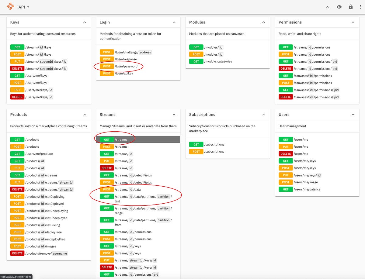Viewport: 365px width, 279px height.
Task: Click the lock authorization icon
Action: (x=350, y=7)
